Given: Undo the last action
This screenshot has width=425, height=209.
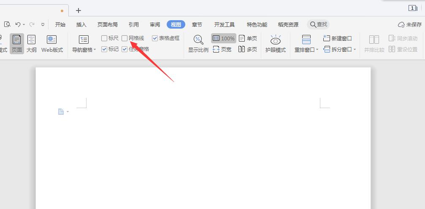Looking at the screenshot, I should click(x=18, y=24).
